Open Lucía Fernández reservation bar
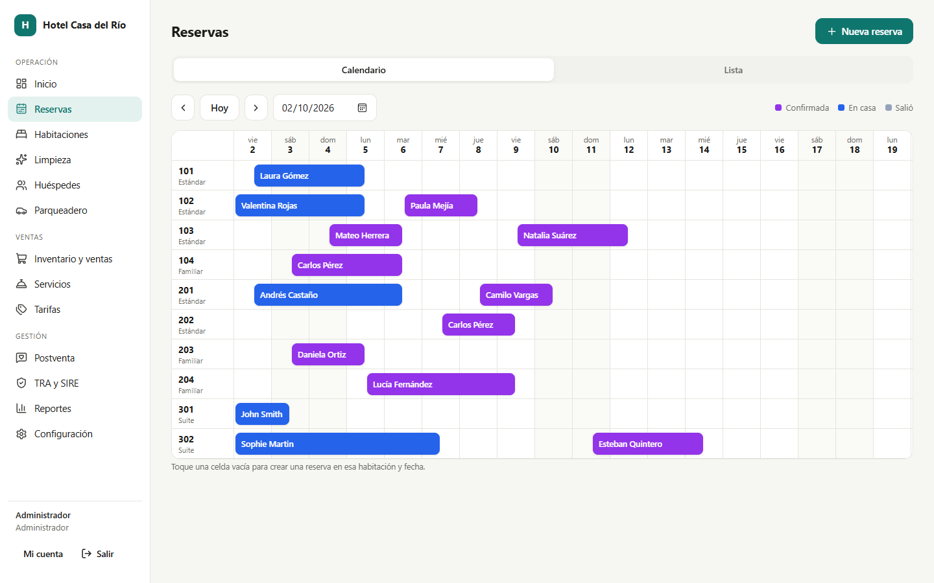 [x=441, y=384]
